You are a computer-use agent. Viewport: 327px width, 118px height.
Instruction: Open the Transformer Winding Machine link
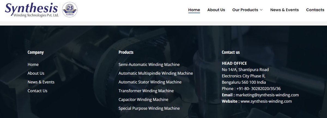(146, 91)
